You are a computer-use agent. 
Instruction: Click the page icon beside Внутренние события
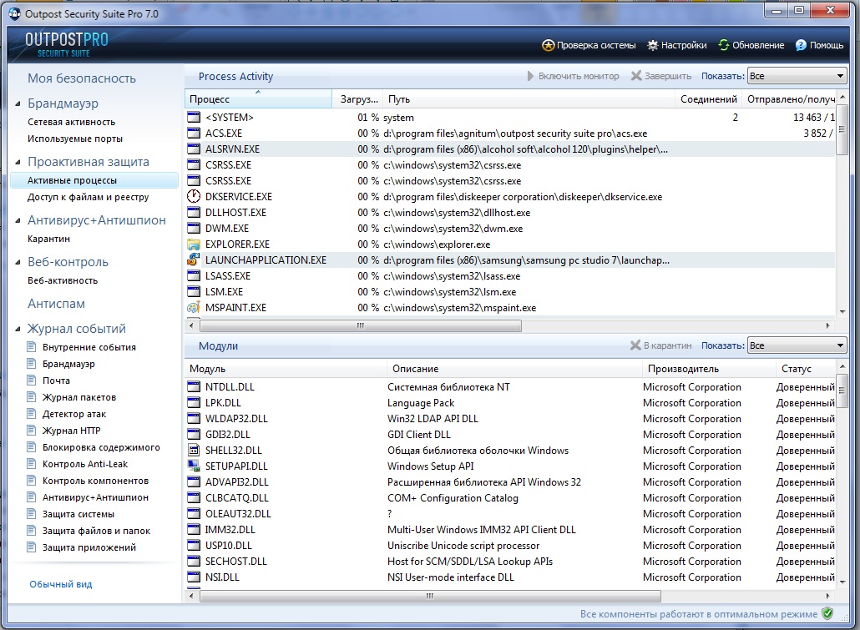[32, 346]
